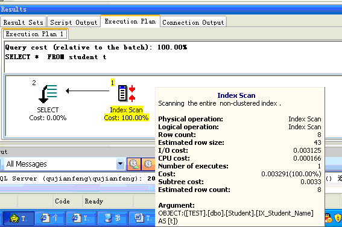Select the Execution Plan 1 sub-tab
The width and height of the screenshot is (342, 227).
(35, 34)
